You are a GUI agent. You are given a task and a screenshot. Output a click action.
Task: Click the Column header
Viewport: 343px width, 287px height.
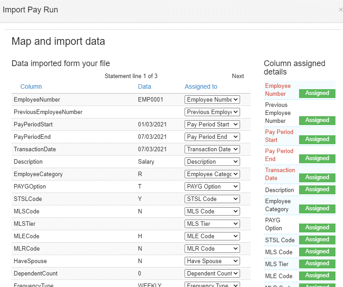coord(31,86)
